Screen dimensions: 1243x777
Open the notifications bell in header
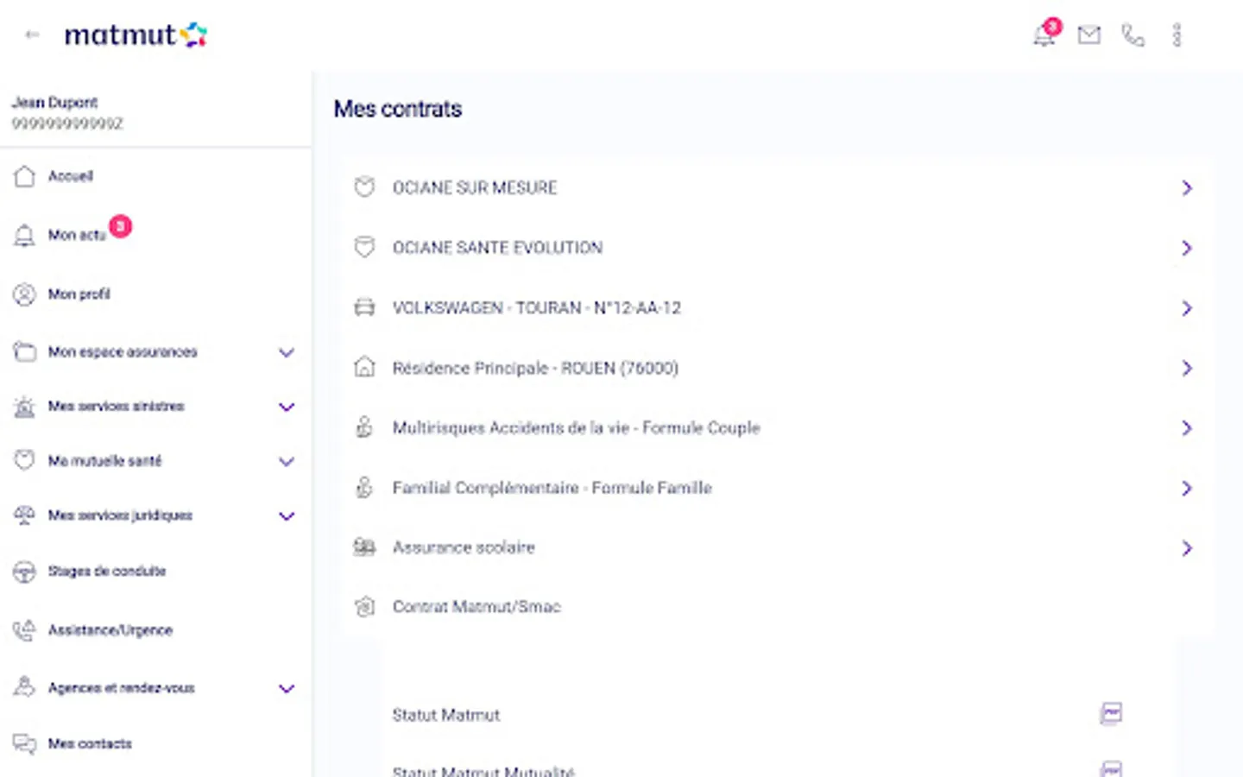coord(1044,35)
